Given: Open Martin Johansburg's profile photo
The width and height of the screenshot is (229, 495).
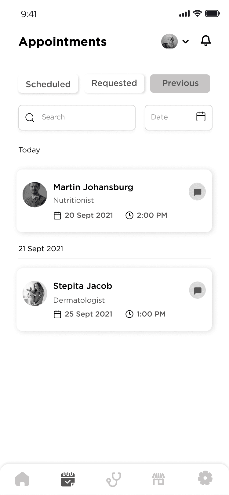Looking at the screenshot, I should coord(35,195).
